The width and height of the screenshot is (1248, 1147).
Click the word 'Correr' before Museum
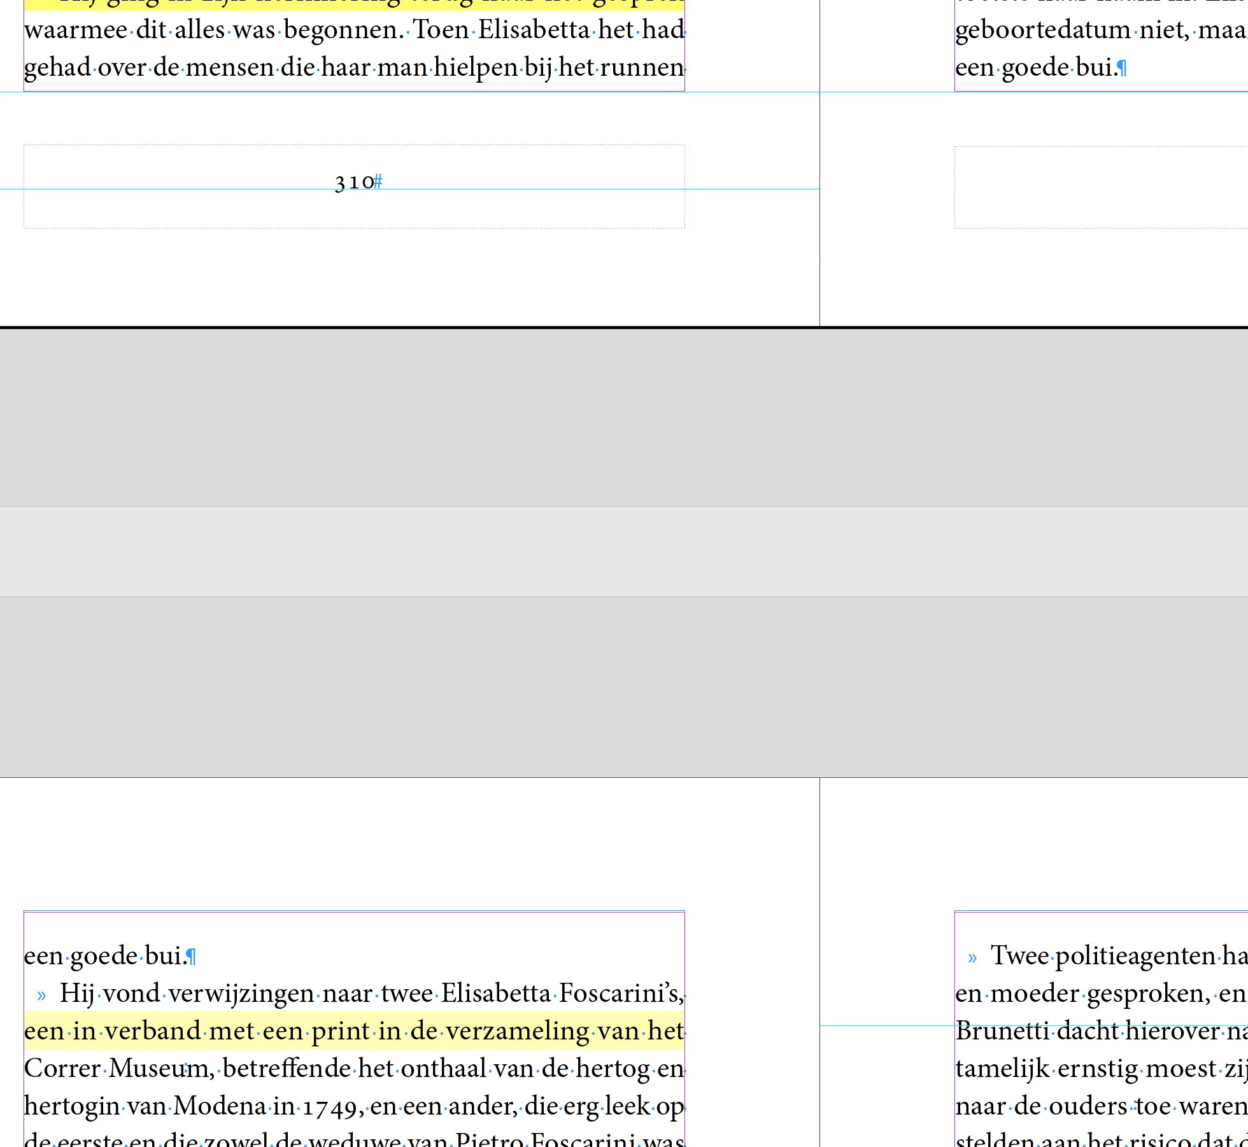63,1068
